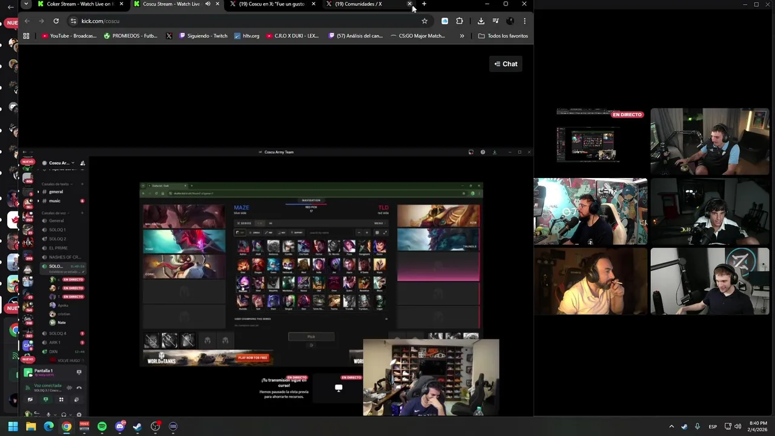775x436 pixels.
Task: Open the Kick stream Chat panel
Action: click(x=506, y=64)
